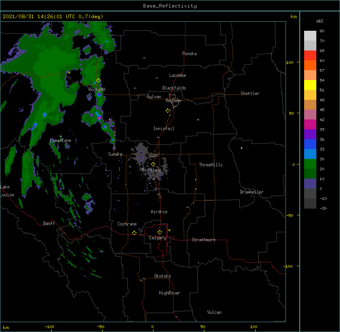
Task: Click the Didsbury town label
Action: point(151,170)
